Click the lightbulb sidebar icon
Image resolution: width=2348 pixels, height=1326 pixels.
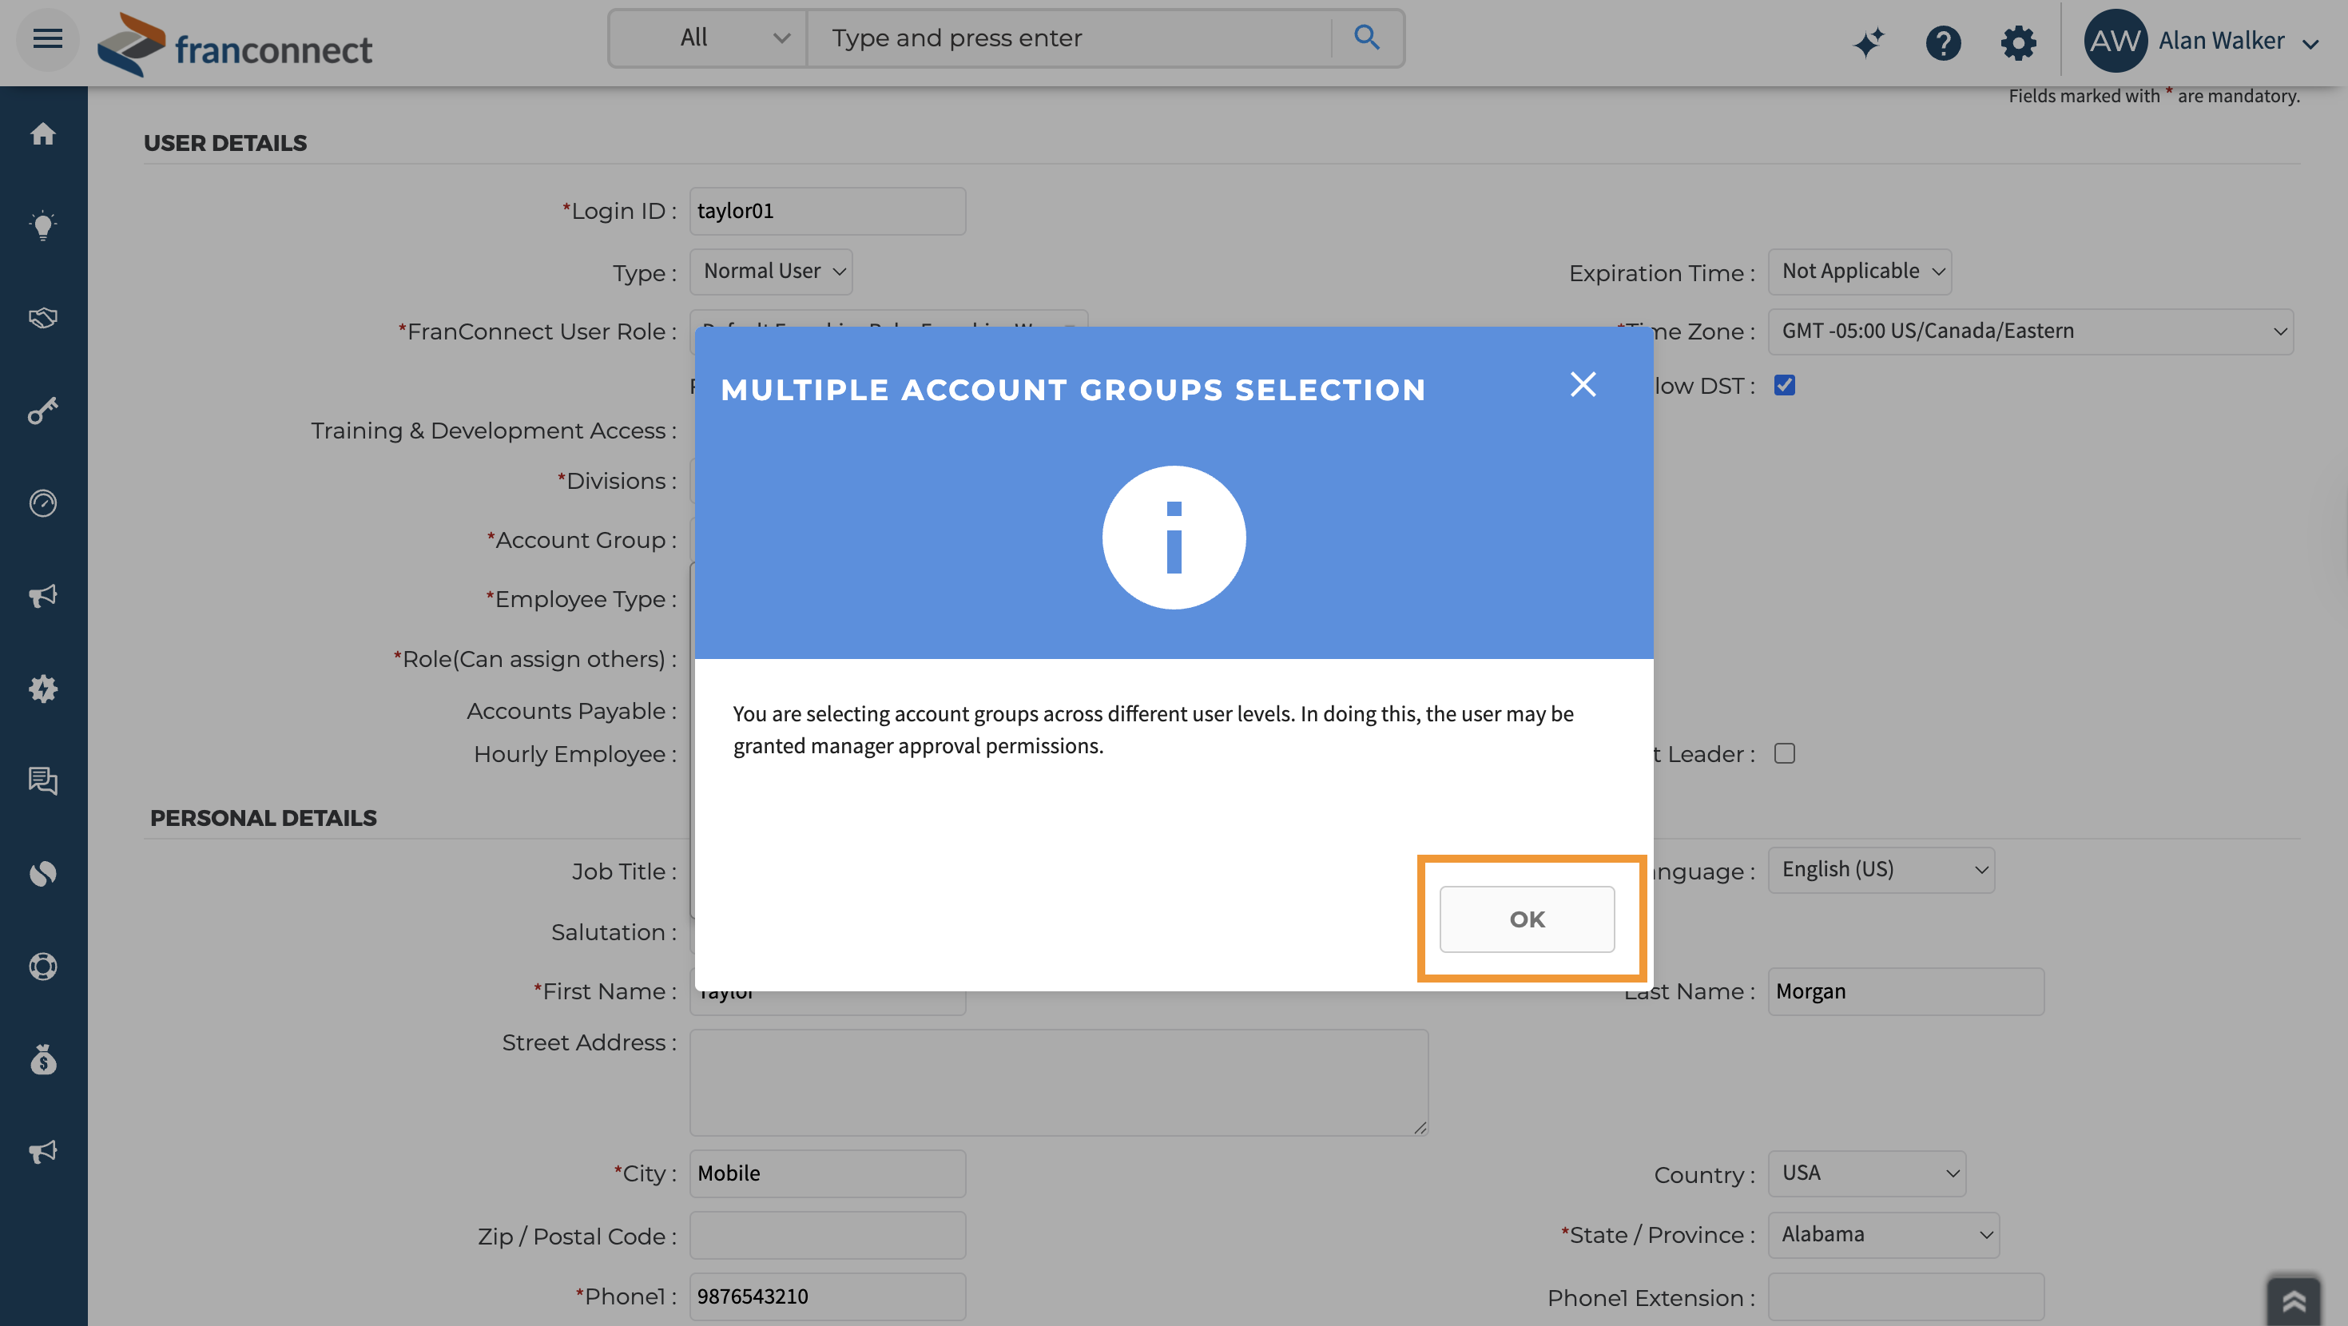43,225
